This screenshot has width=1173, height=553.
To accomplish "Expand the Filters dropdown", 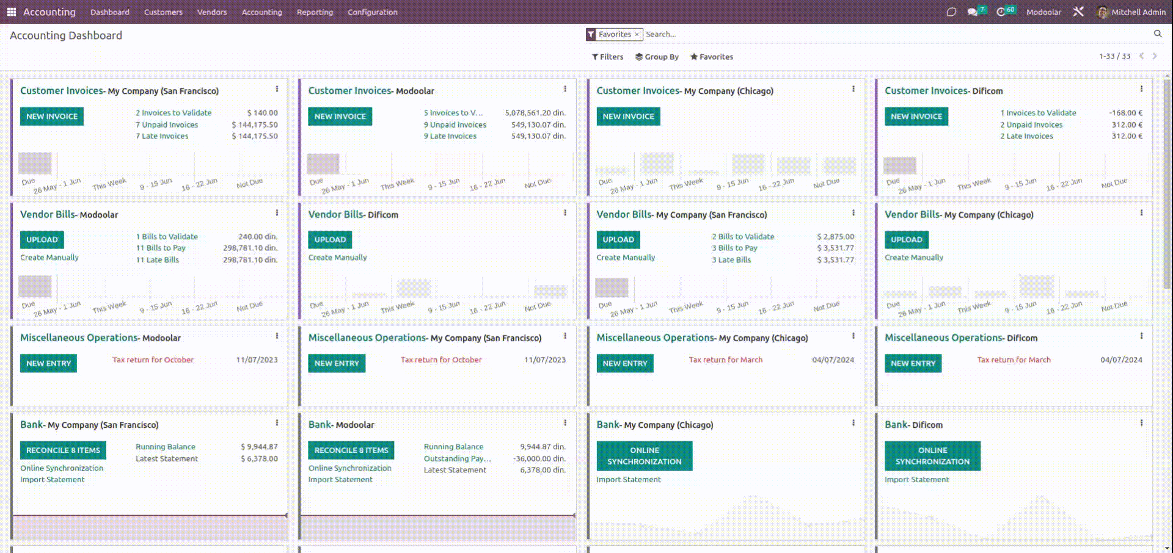I will click(607, 57).
